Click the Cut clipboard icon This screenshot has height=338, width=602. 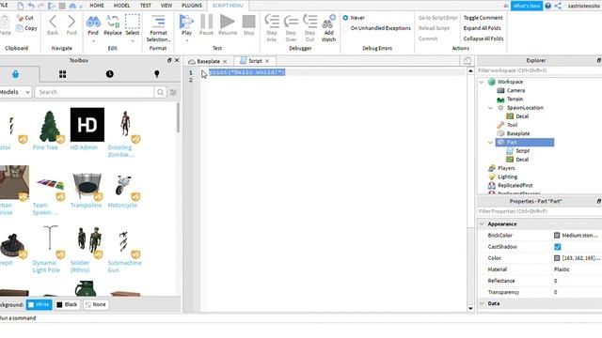pyautogui.click(x=20, y=18)
